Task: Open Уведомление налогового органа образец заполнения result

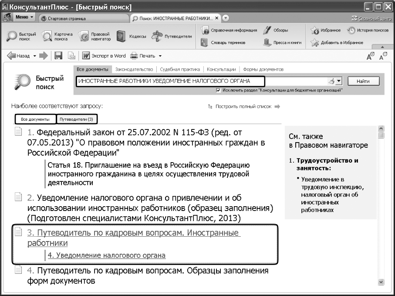Action: coord(150,208)
